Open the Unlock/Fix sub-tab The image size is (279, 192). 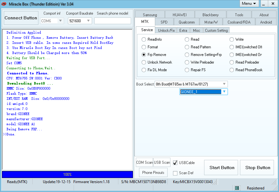166,30
